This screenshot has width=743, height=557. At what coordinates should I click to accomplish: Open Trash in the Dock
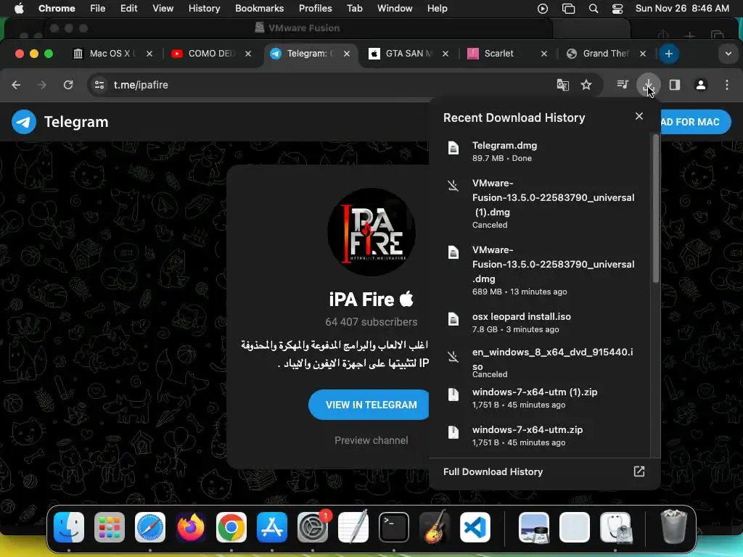pos(673,527)
